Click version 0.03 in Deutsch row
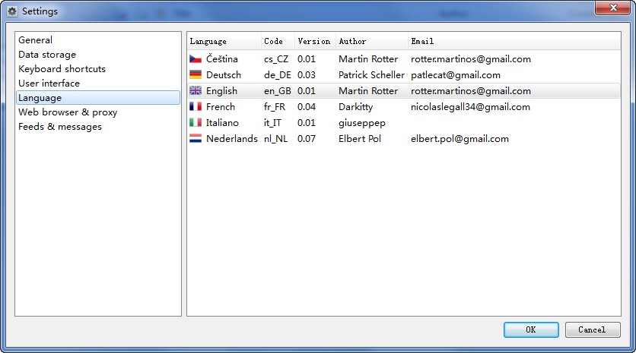 (x=307, y=75)
